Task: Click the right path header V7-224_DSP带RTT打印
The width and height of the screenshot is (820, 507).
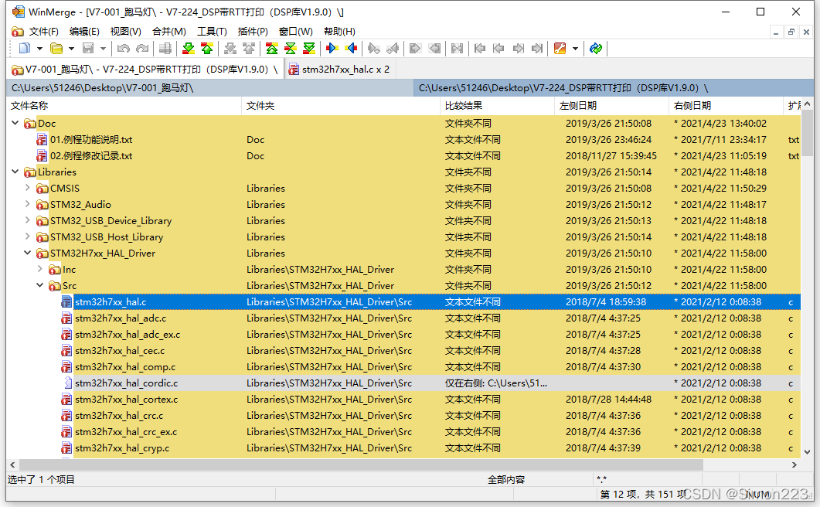Action: pos(614,88)
